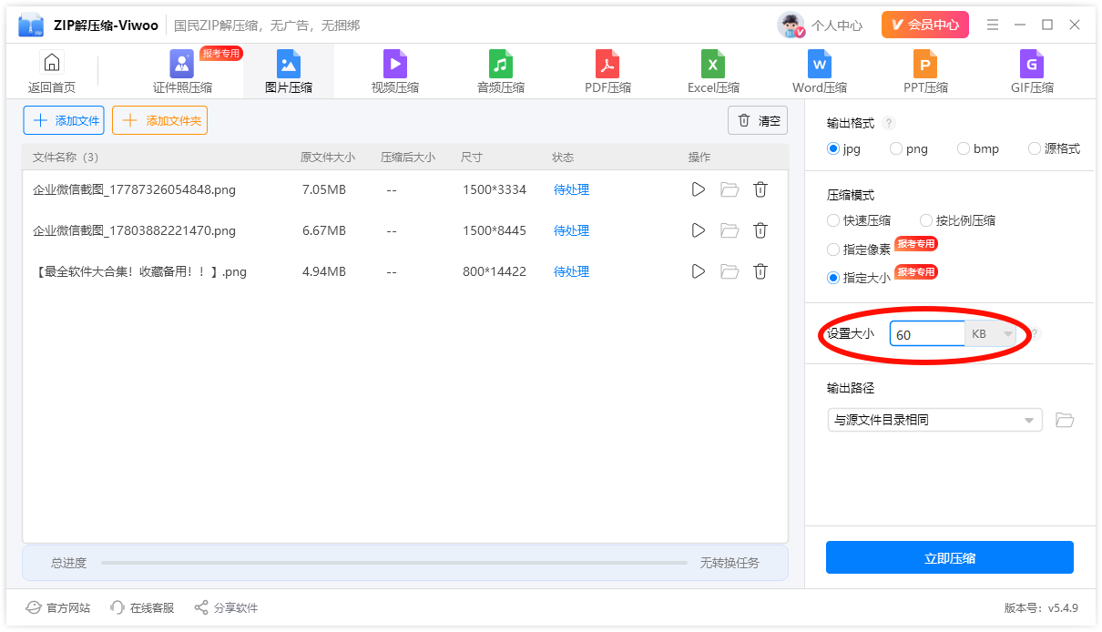The width and height of the screenshot is (1102, 632).
Task: Open help icon beside 输出格式
Action: [889, 123]
